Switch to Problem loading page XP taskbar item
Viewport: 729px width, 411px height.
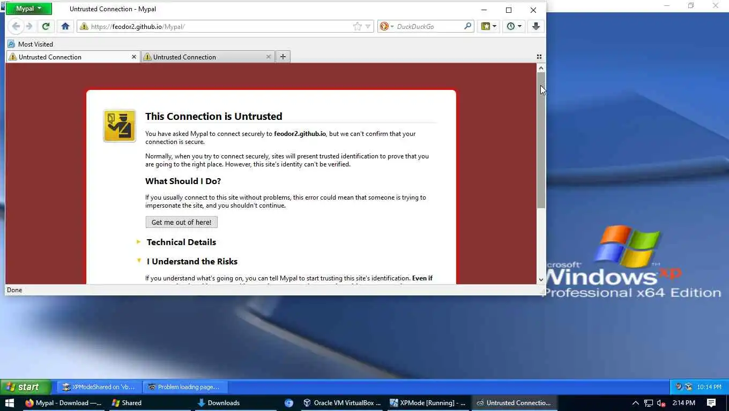[x=184, y=387]
